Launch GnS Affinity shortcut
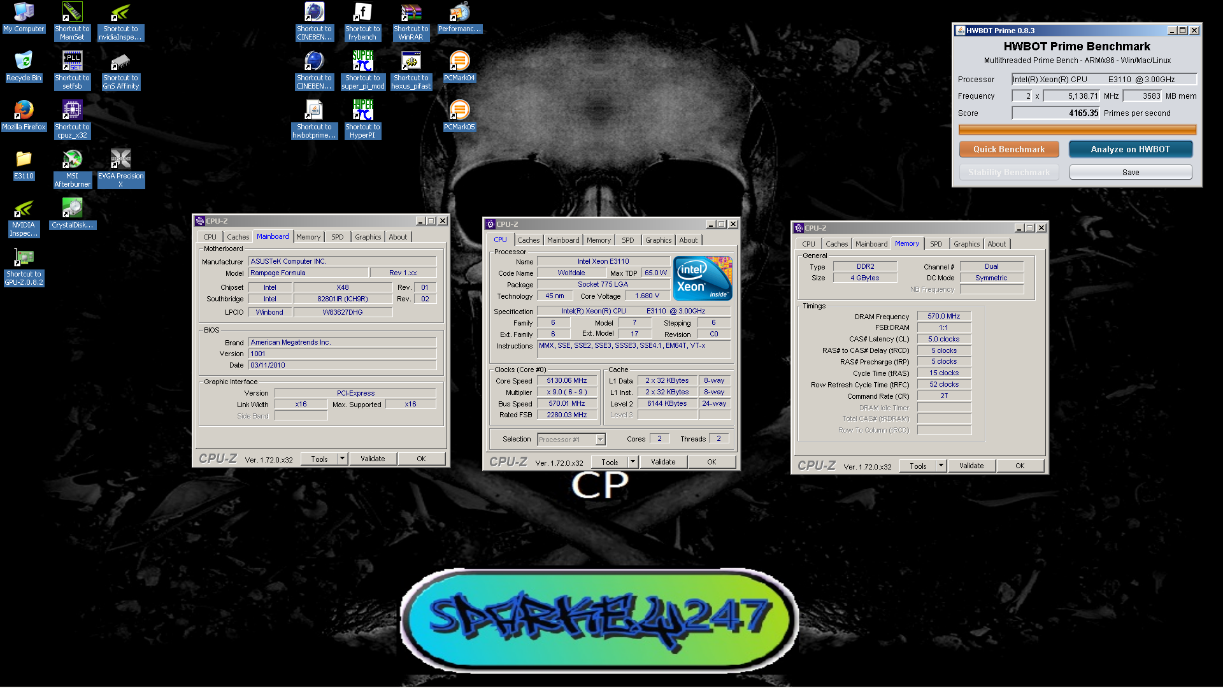 coord(120,70)
